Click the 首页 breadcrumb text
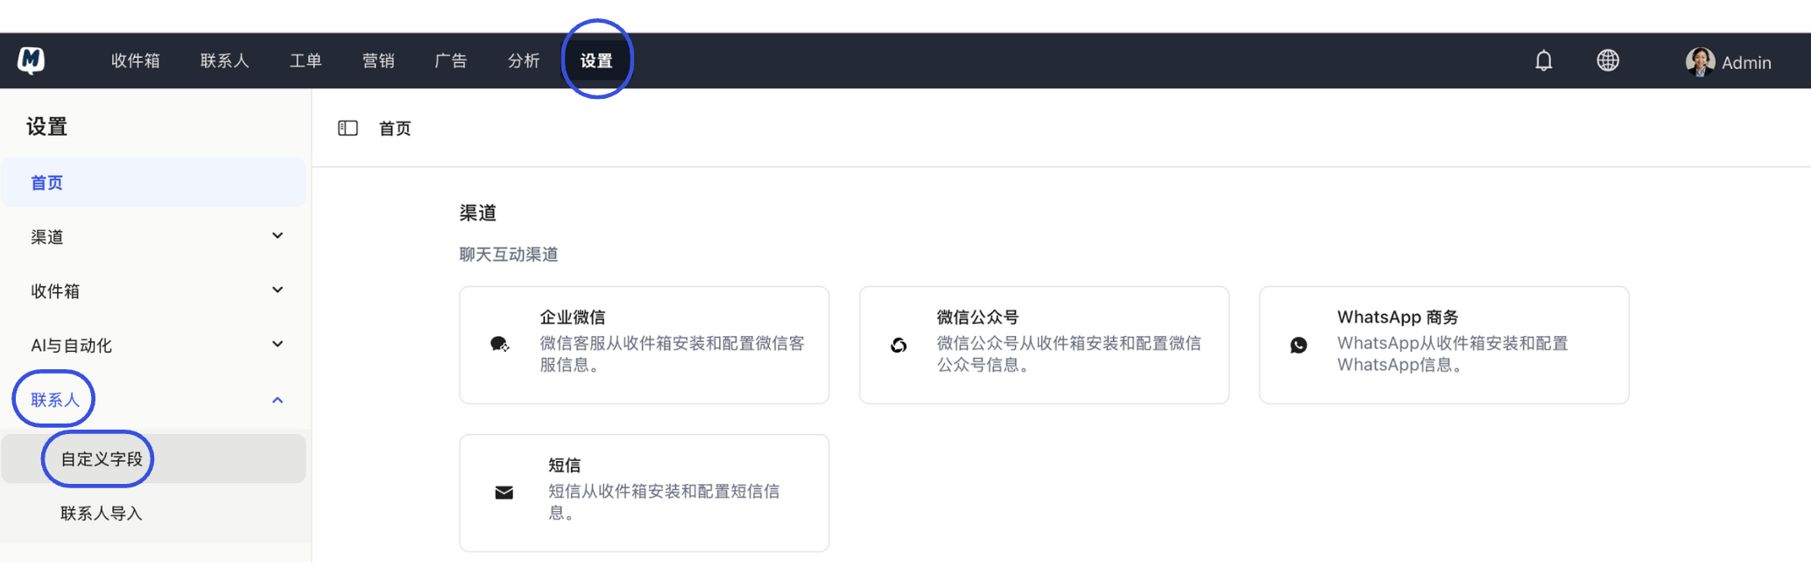Screen dimensions: 1811x567 [x=394, y=128]
